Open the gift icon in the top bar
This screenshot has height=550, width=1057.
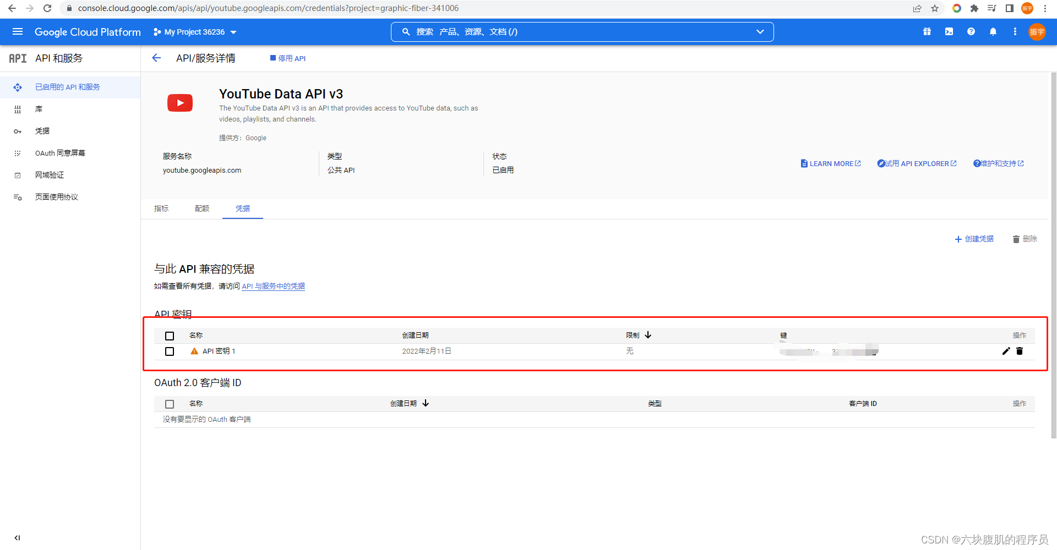(x=927, y=32)
